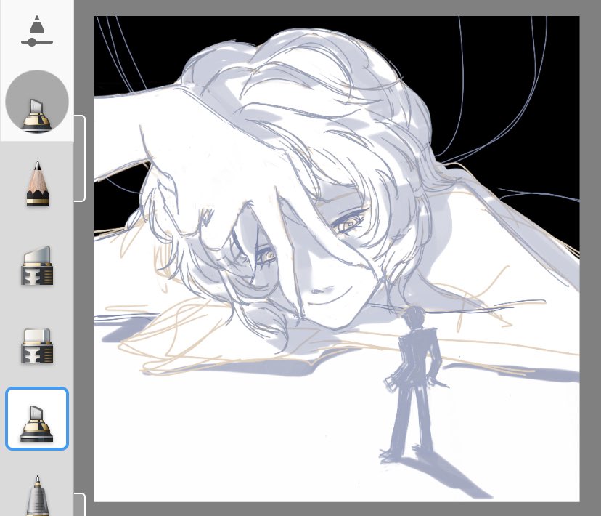Select the first chisel-tip marker tool
This screenshot has height=516, width=601.
click(x=37, y=267)
